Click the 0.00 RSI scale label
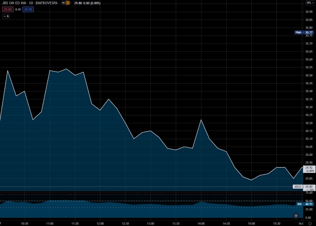316x226 pixels. [308, 218]
